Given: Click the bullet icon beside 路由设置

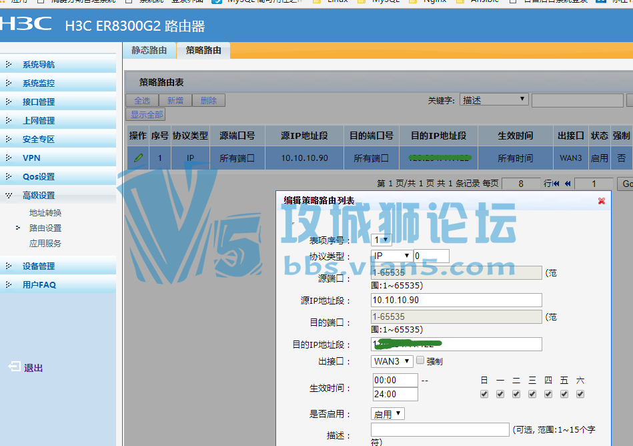Looking at the screenshot, I should pyautogui.click(x=18, y=228).
